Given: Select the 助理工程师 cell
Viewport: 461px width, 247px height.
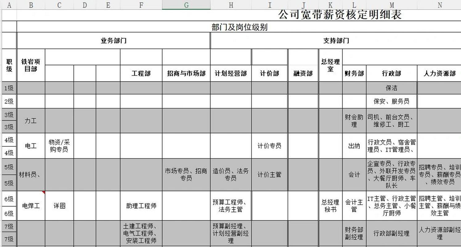Looking at the screenshot, I should (141, 206).
